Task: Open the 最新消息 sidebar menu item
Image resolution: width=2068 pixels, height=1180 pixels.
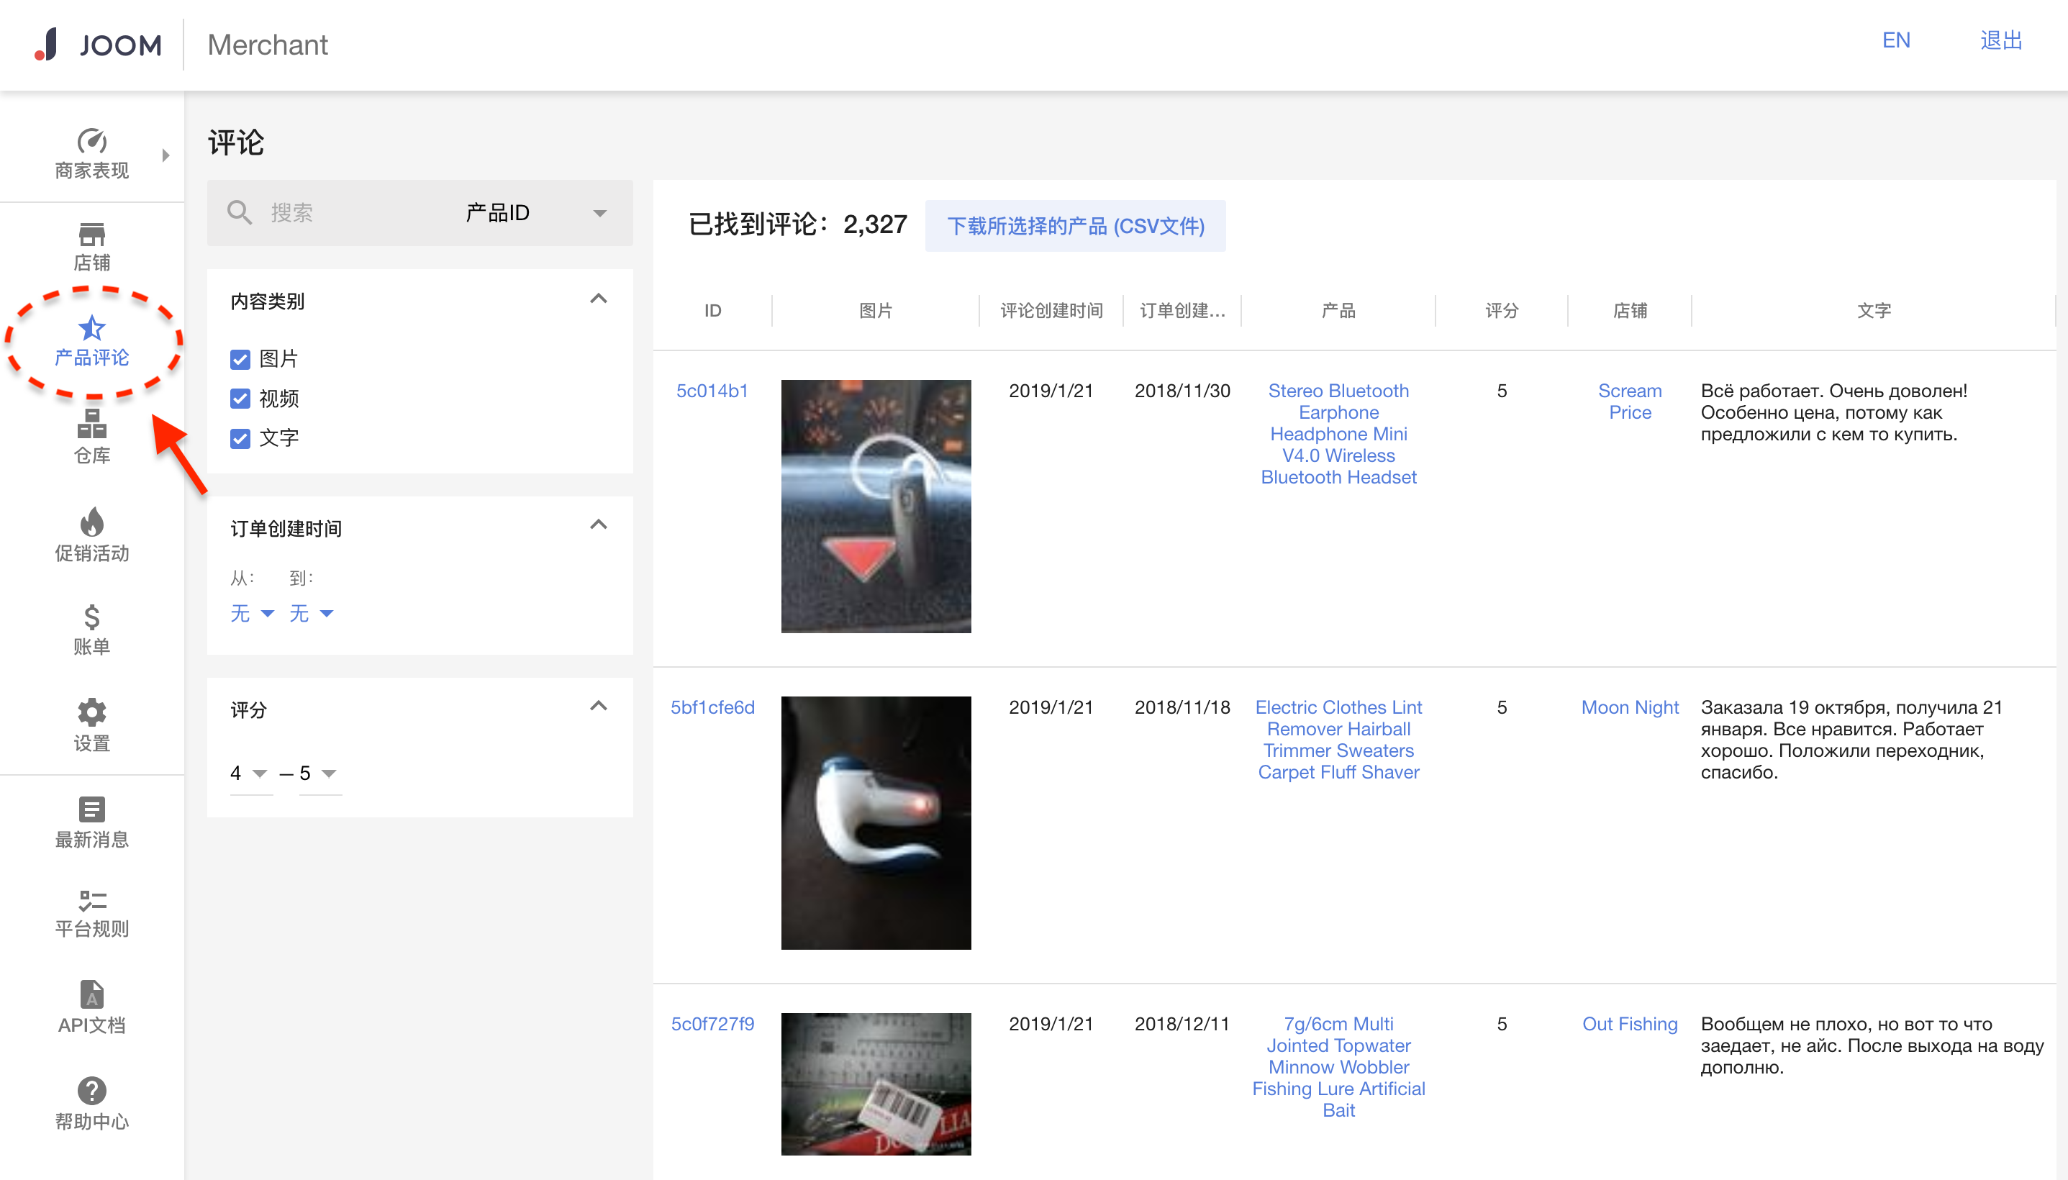Action: [91, 822]
